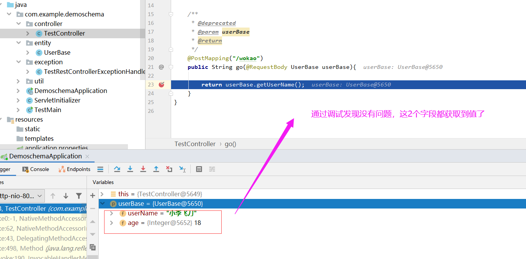Close the DemoschemaApplication debug tab
Screen dimensions: 526x259
(x=87, y=156)
